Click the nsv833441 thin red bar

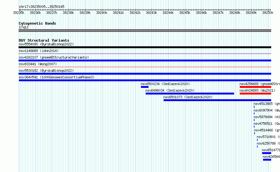pos(145,67)
